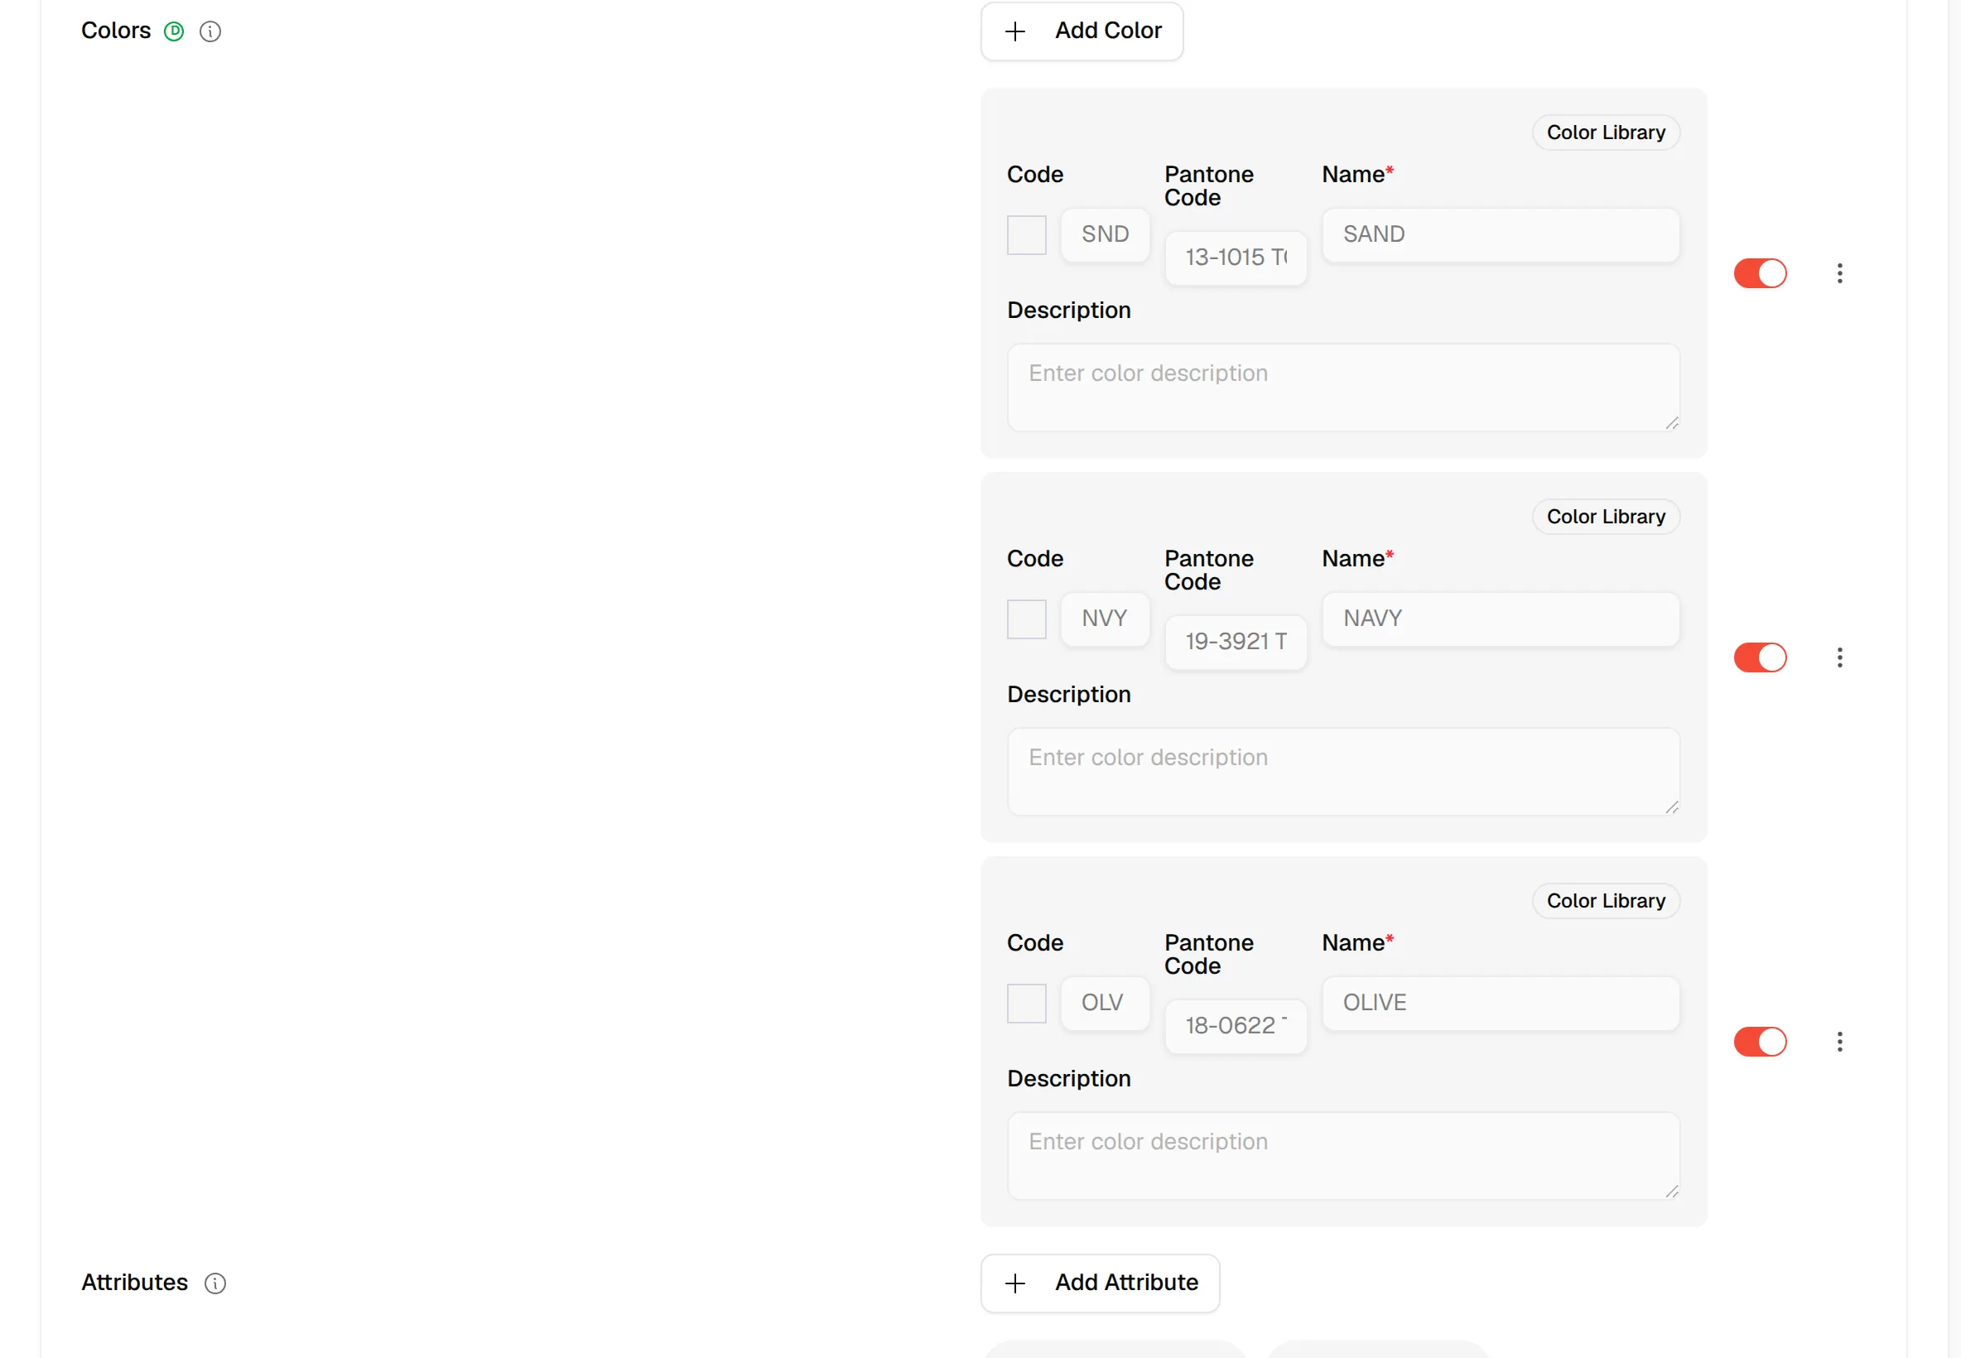Click the NVY code input field
This screenshot has height=1358, width=1961.
click(1106, 619)
